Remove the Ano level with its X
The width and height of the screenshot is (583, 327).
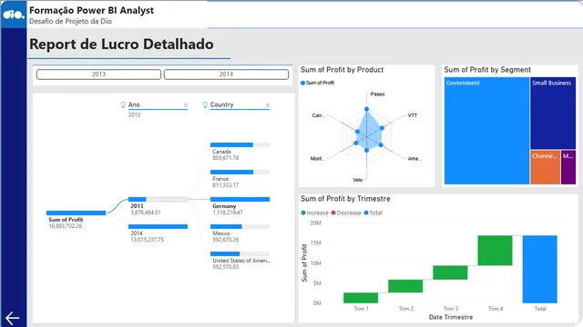[x=186, y=105]
